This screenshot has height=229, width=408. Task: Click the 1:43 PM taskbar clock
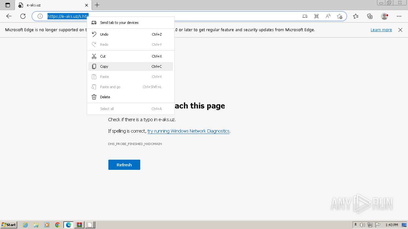point(391,225)
